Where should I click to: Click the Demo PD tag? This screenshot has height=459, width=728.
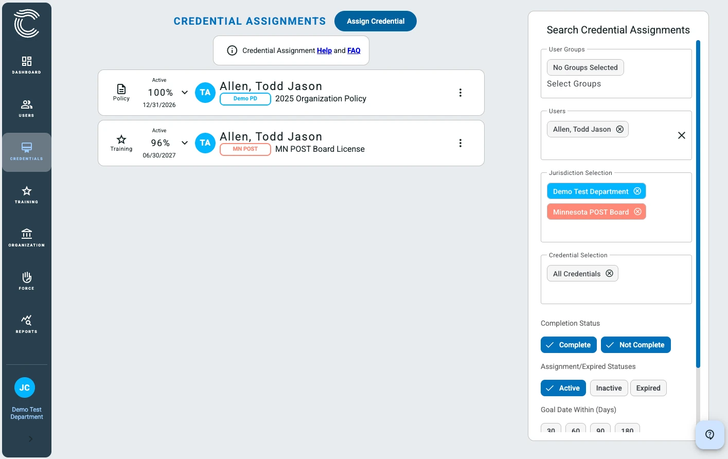245,99
